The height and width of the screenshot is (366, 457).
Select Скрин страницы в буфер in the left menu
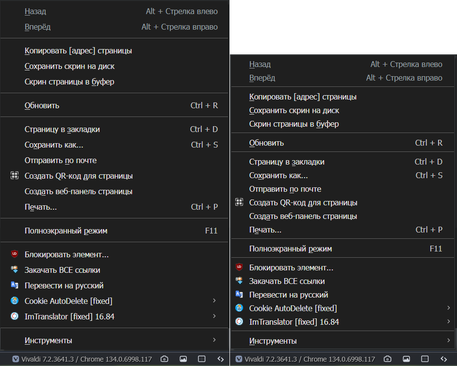[x=114, y=82]
